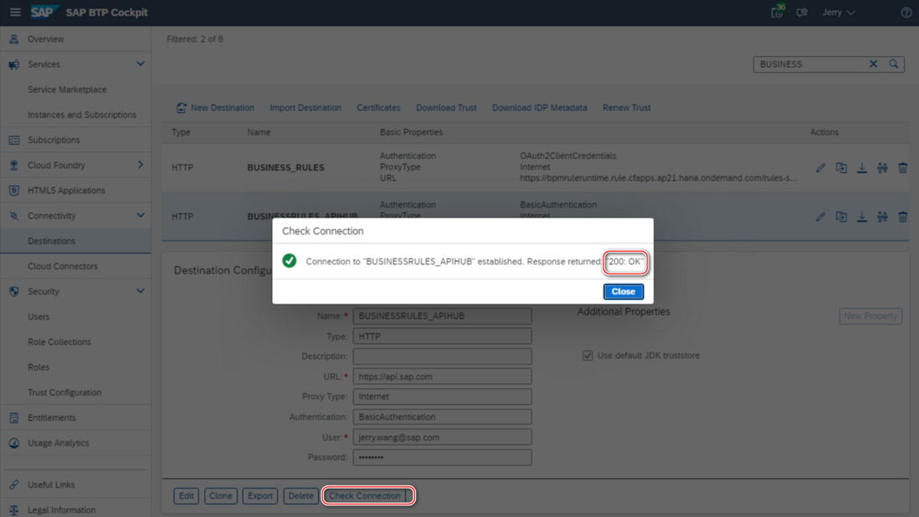
Task: Clone the BUSINESS_RULES destination icon
Action: coord(841,168)
